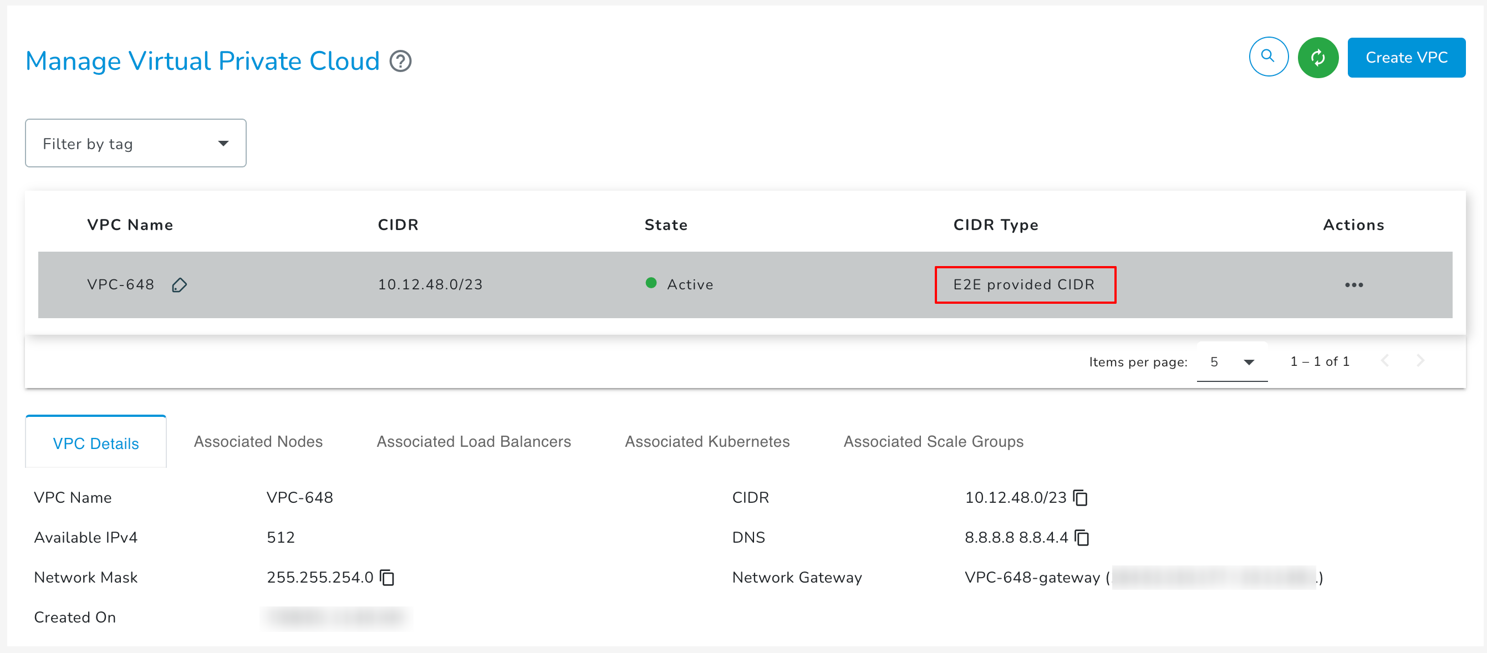
Task: Click the Create VPC button
Action: click(1406, 57)
